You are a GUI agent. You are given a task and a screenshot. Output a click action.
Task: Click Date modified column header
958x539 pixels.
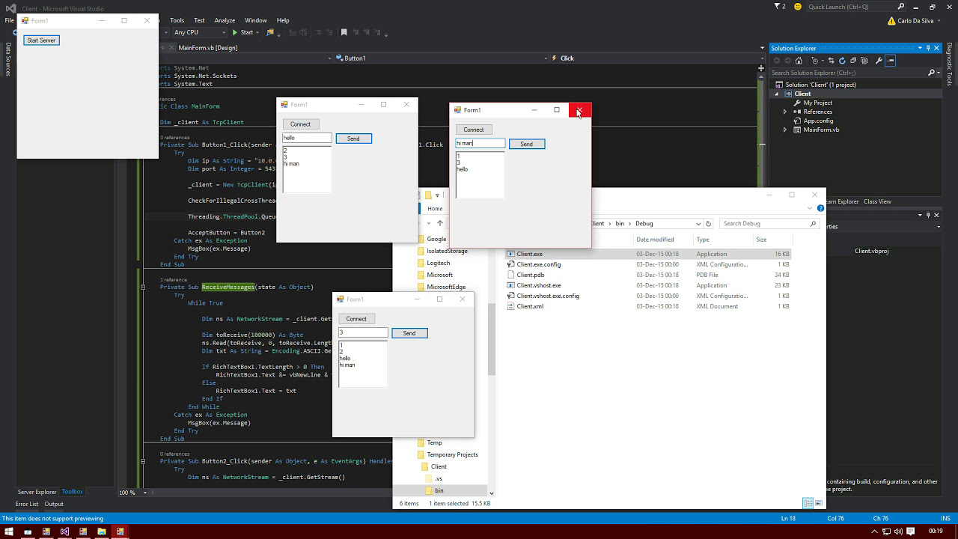[x=655, y=240]
